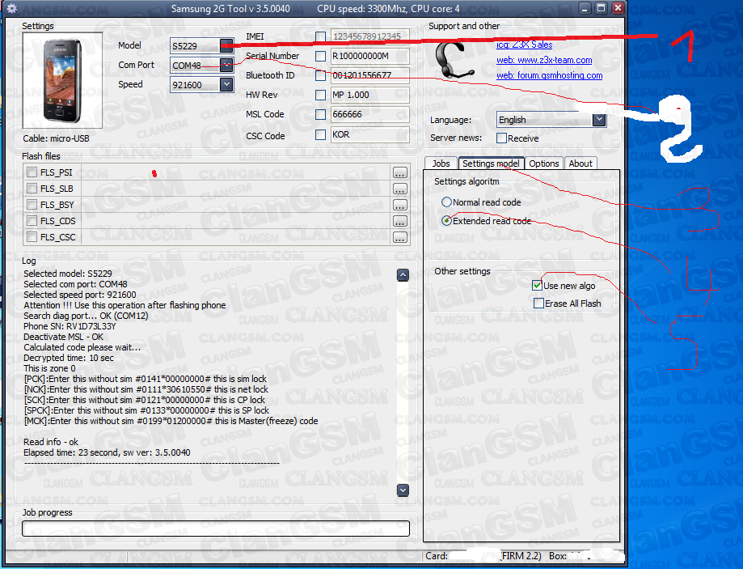Click 'Cable: micro-USB' label
Screen dimensions: 743x569
click(x=56, y=138)
